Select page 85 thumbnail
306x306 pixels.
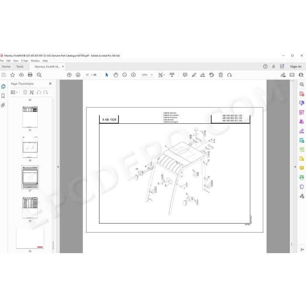[x=30, y=117]
